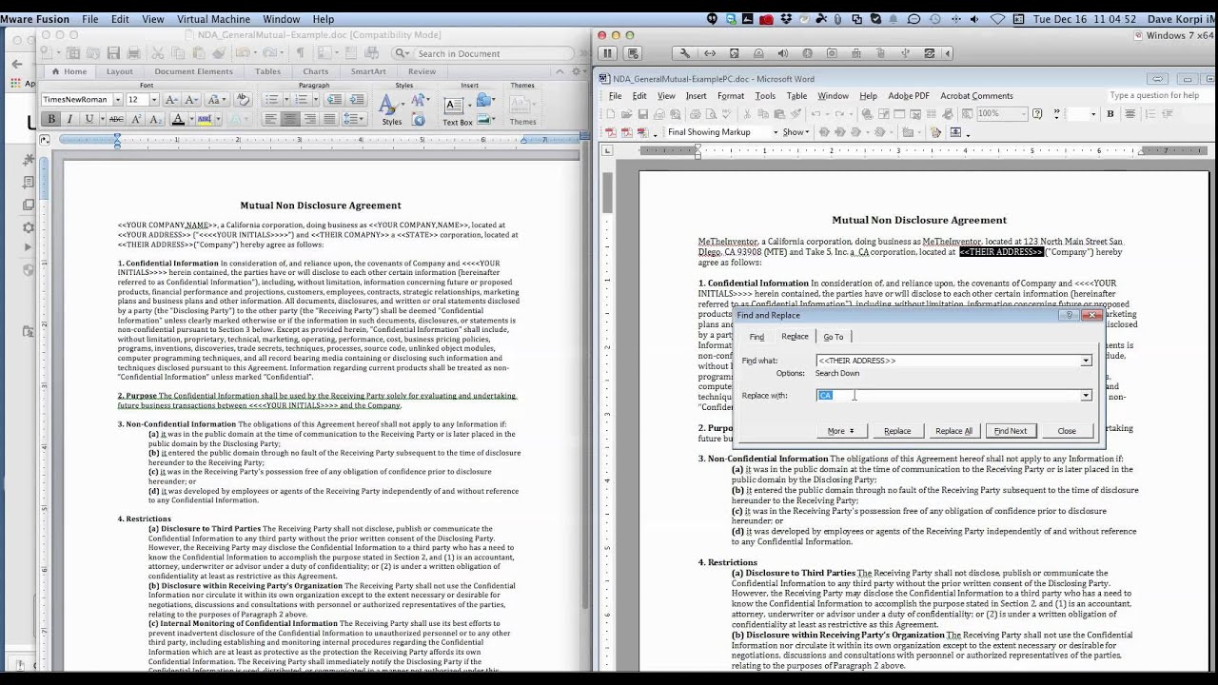Screen dimensions: 1218x685
Task: Pause the virtual machine in Fusion toolbar
Action: point(607,53)
